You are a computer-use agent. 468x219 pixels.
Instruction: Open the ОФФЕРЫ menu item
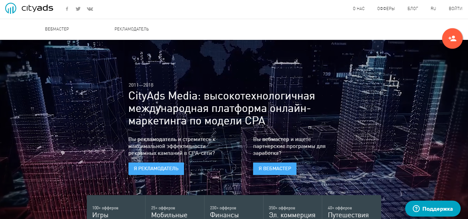coord(386,8)
